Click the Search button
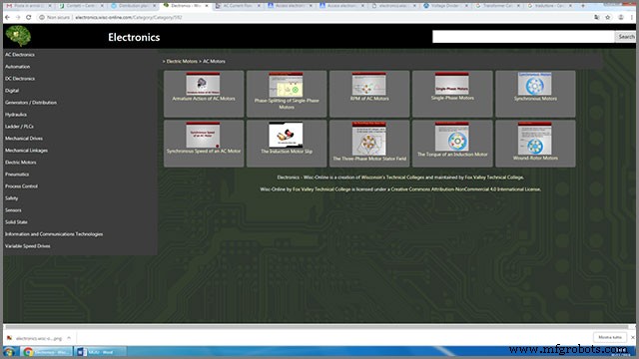The width and height of the screenshot is (639, 359). [626, 37]
